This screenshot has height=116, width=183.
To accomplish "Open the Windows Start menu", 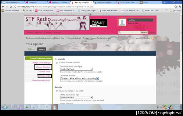I will (x=5, y=107).
